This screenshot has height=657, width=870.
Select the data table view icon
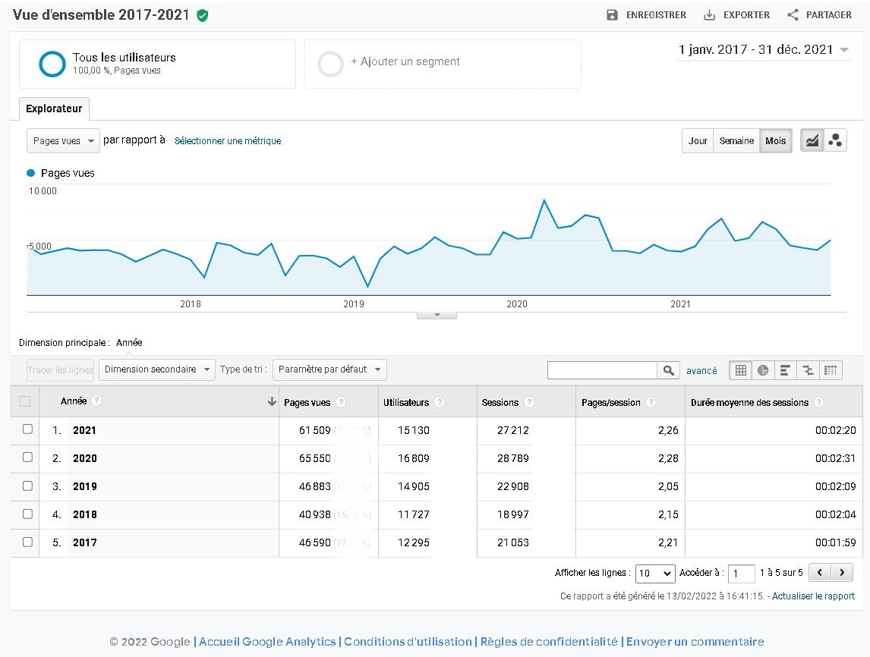(x=741, y=369)
